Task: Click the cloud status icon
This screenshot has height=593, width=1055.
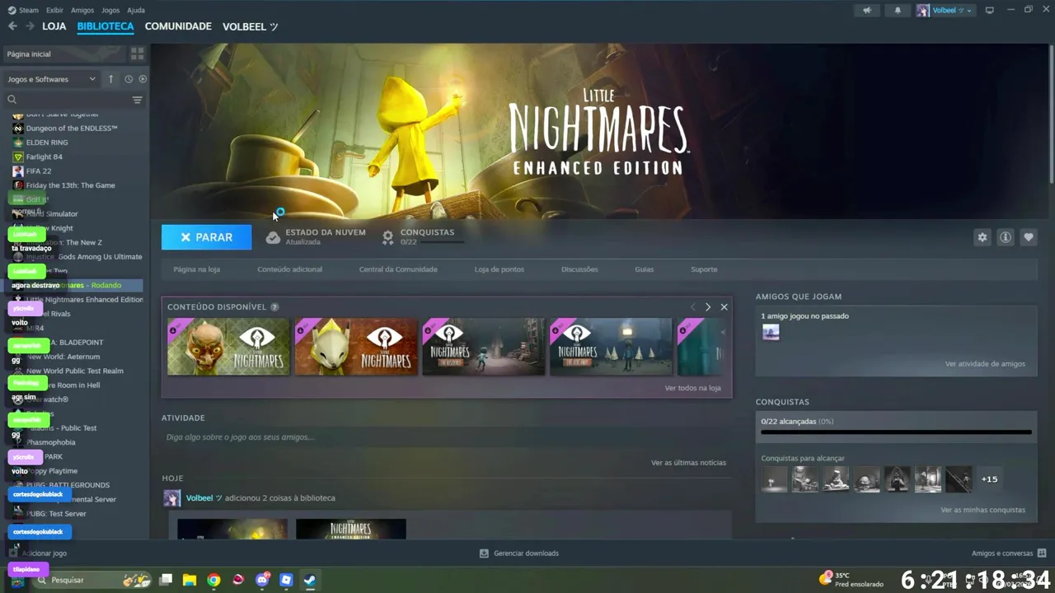Action: pyautogui.click(x=273, y=237)
